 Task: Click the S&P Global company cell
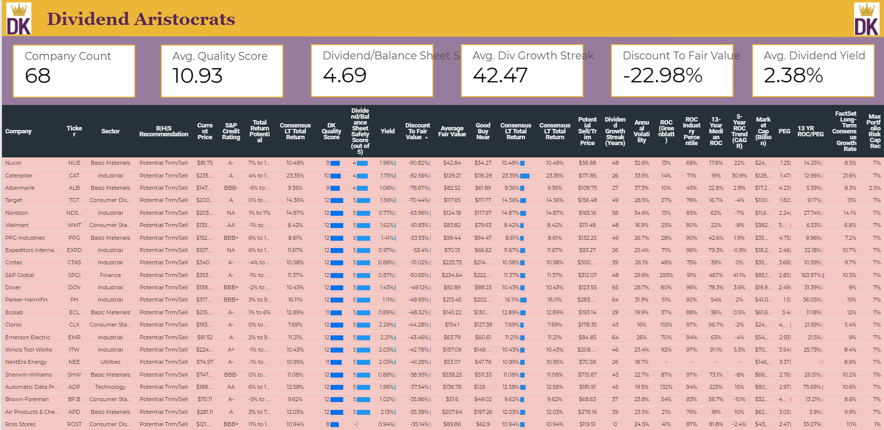click(20, 275)
